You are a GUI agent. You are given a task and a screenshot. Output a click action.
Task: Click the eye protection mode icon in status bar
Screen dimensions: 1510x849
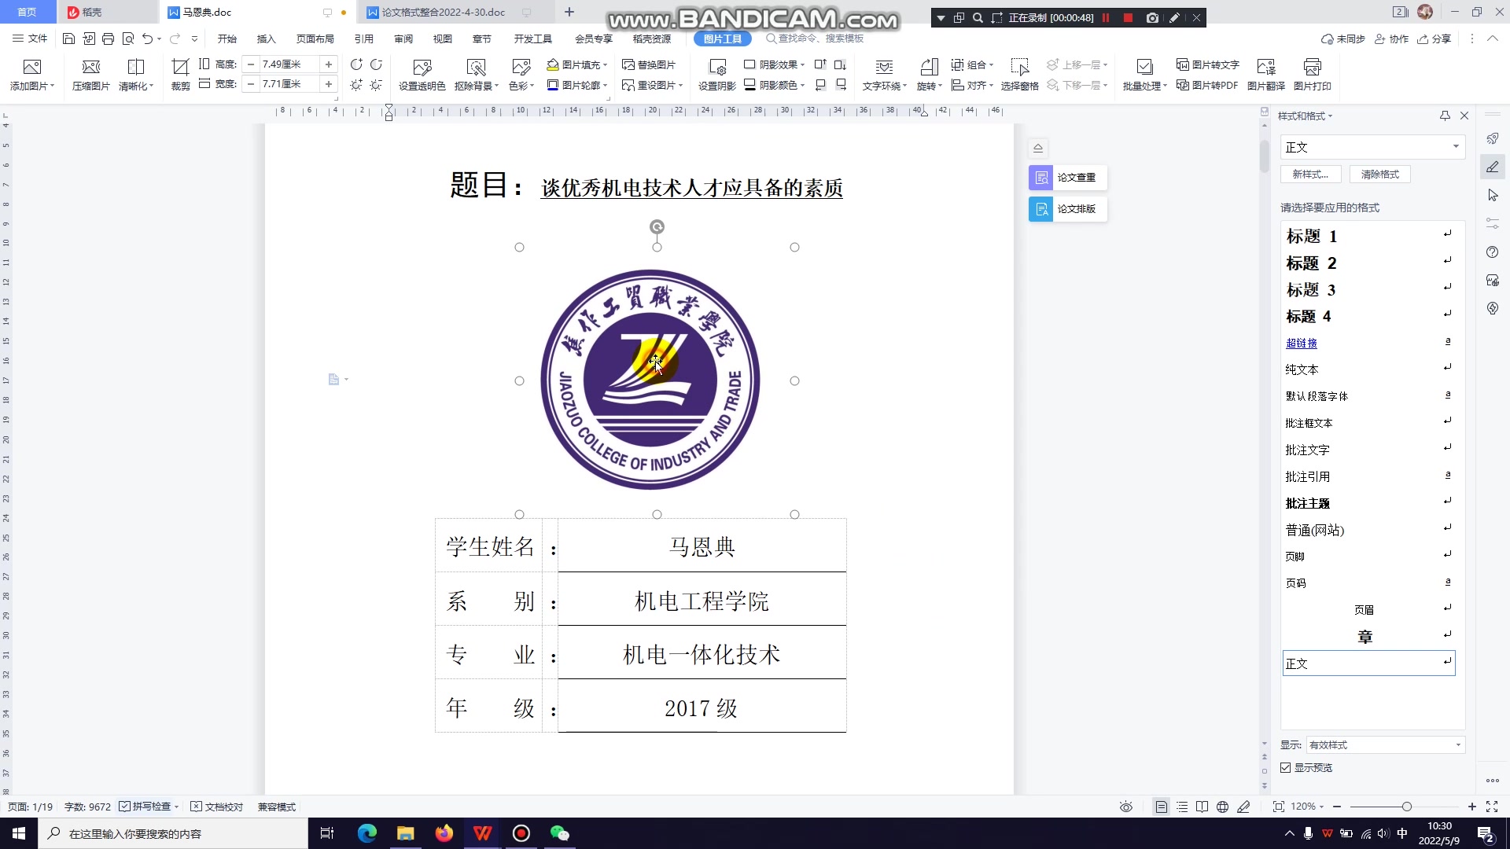pyautogui.click(x=1126, y=807)
